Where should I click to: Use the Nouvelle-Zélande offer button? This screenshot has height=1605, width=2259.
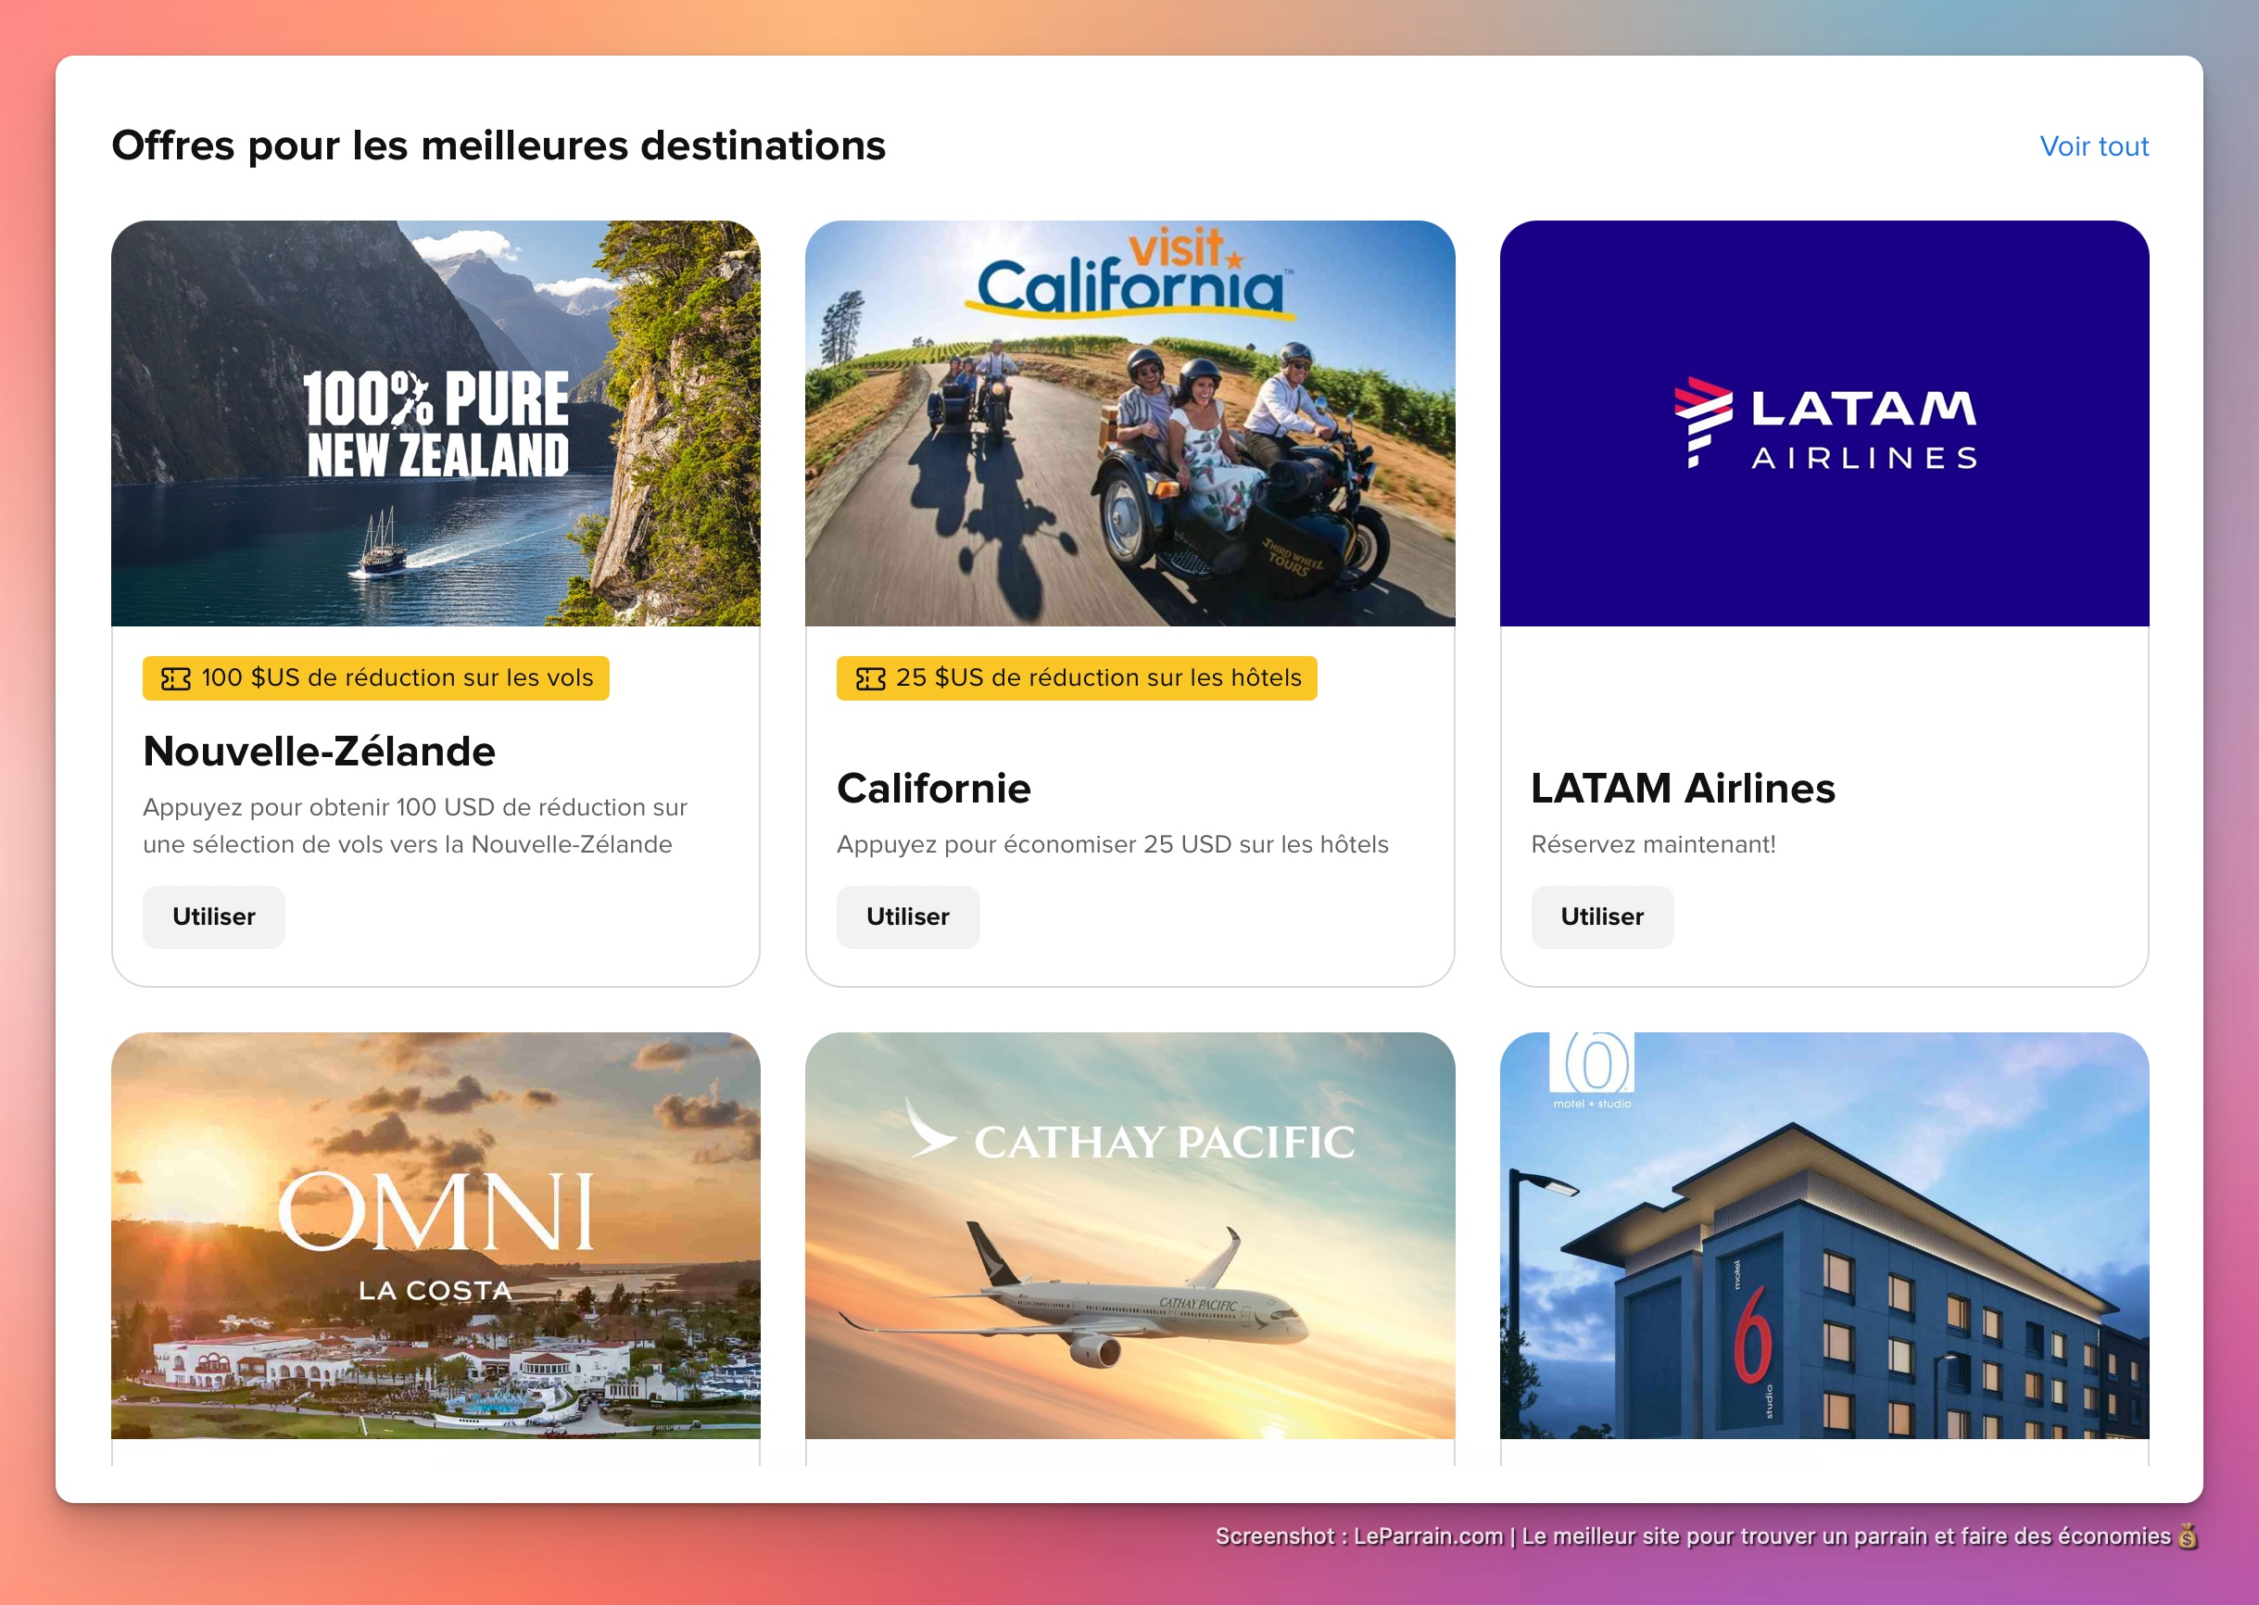[213, 917]
